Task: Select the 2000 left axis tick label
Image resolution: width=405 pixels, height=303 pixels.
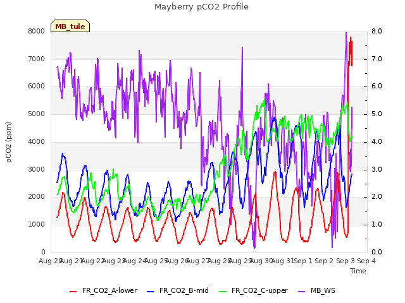Action: click(37, 196)
